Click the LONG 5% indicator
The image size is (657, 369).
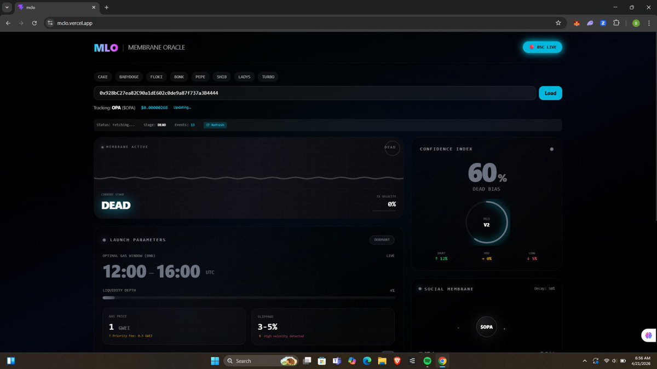point(531,255)
